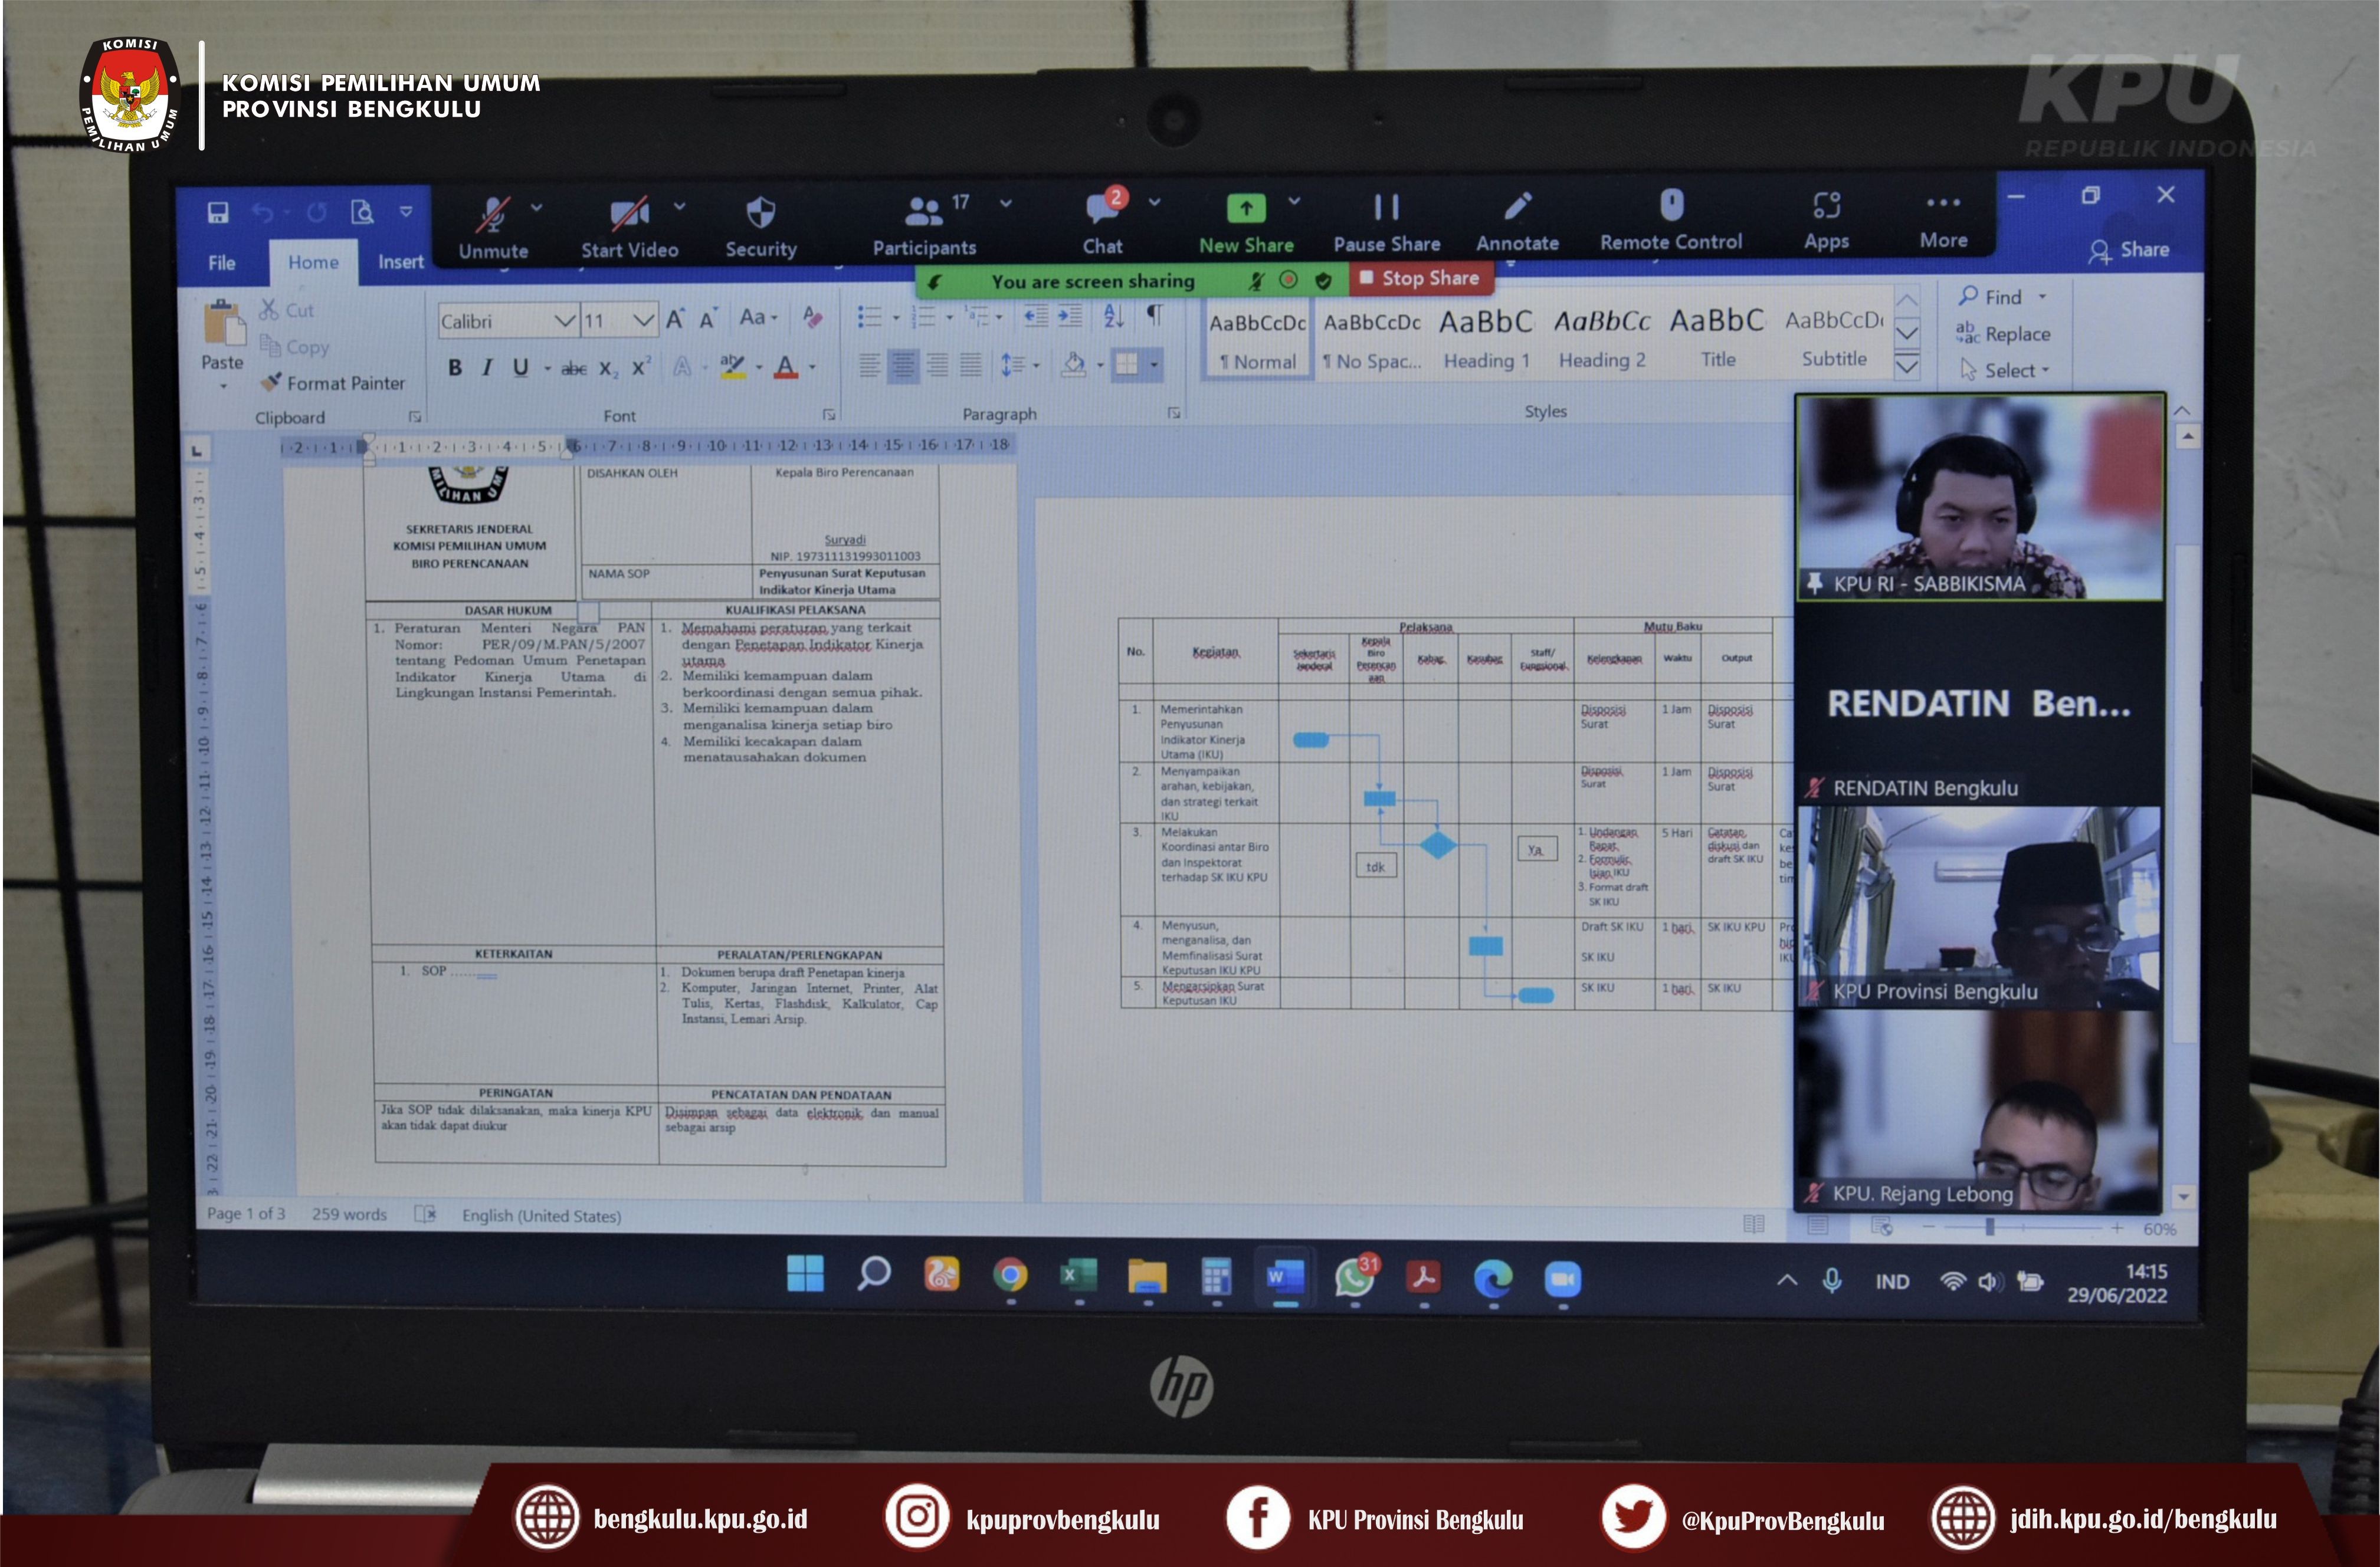The height and width of the screenshot is (1567, 2380).
Task: Toggle Bold formatting in Font group
Action: click(455, 368)
